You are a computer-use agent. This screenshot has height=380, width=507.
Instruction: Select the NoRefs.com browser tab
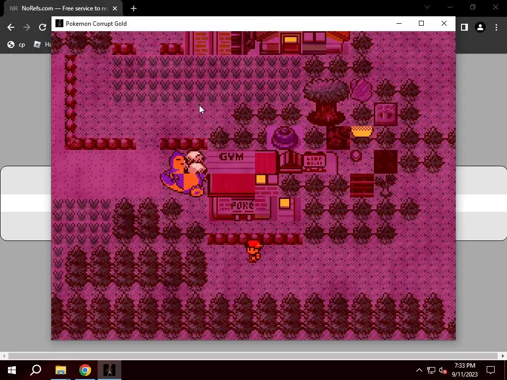tap(63, 8)
